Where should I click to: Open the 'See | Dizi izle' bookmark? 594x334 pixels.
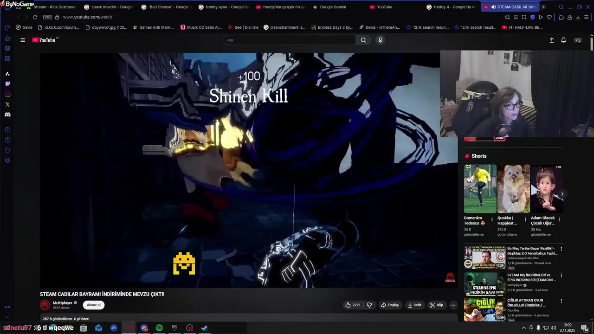tap(243, 27)
